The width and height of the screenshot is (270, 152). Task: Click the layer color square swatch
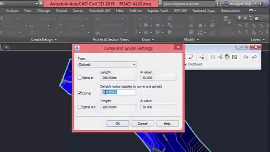(x=257, y=18)
